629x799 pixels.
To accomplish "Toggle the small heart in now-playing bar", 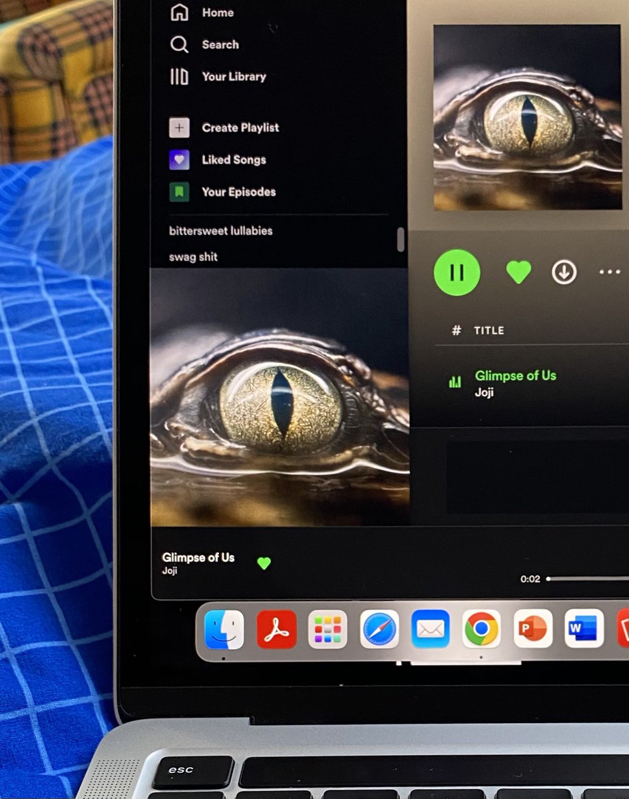I will (264, 563).
